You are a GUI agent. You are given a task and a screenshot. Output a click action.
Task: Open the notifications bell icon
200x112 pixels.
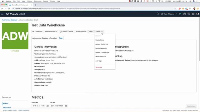180,14
